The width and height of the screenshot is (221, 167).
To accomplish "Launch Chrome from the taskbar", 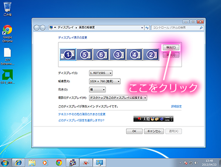I will [59, 163].
